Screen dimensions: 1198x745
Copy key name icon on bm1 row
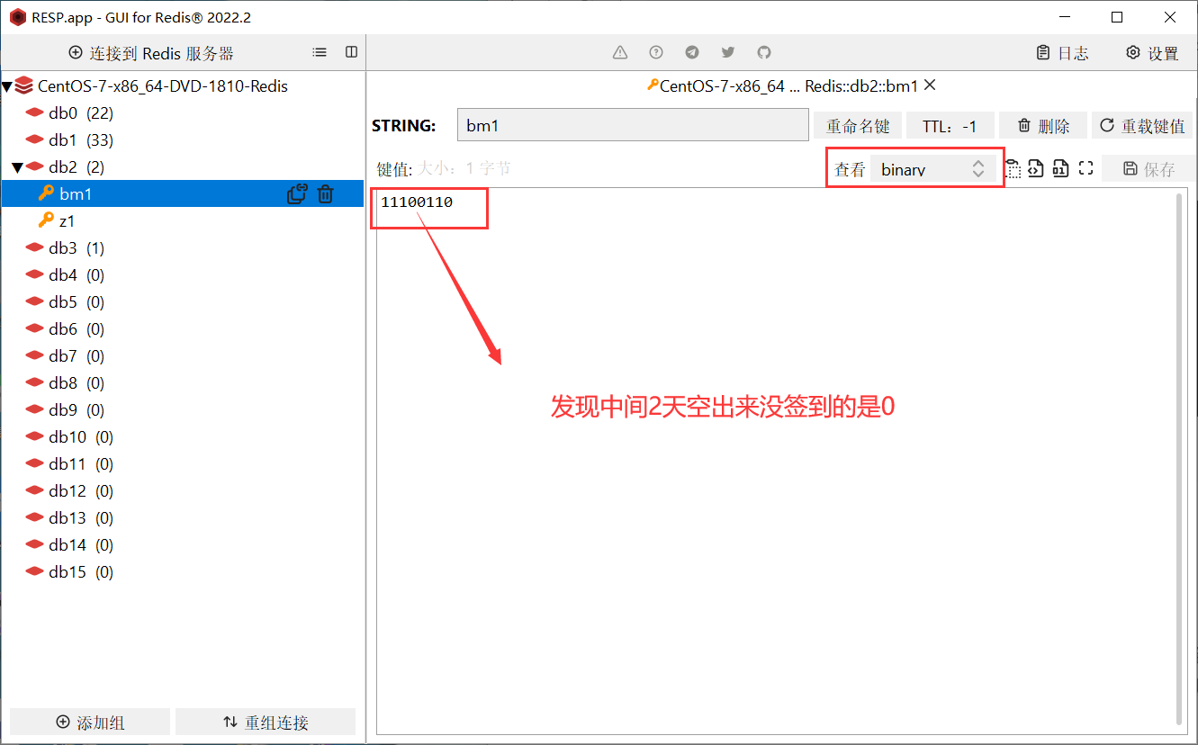(x=297, y=193)
